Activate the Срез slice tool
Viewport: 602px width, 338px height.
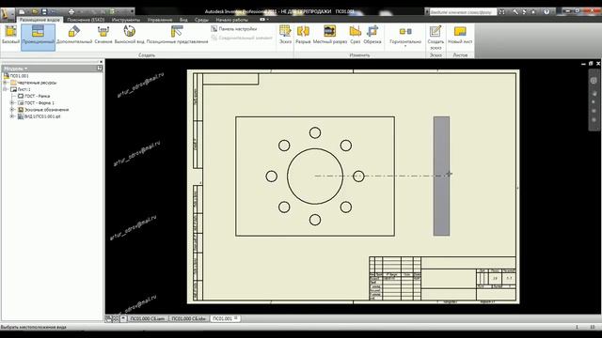click(x=356, y=35)
